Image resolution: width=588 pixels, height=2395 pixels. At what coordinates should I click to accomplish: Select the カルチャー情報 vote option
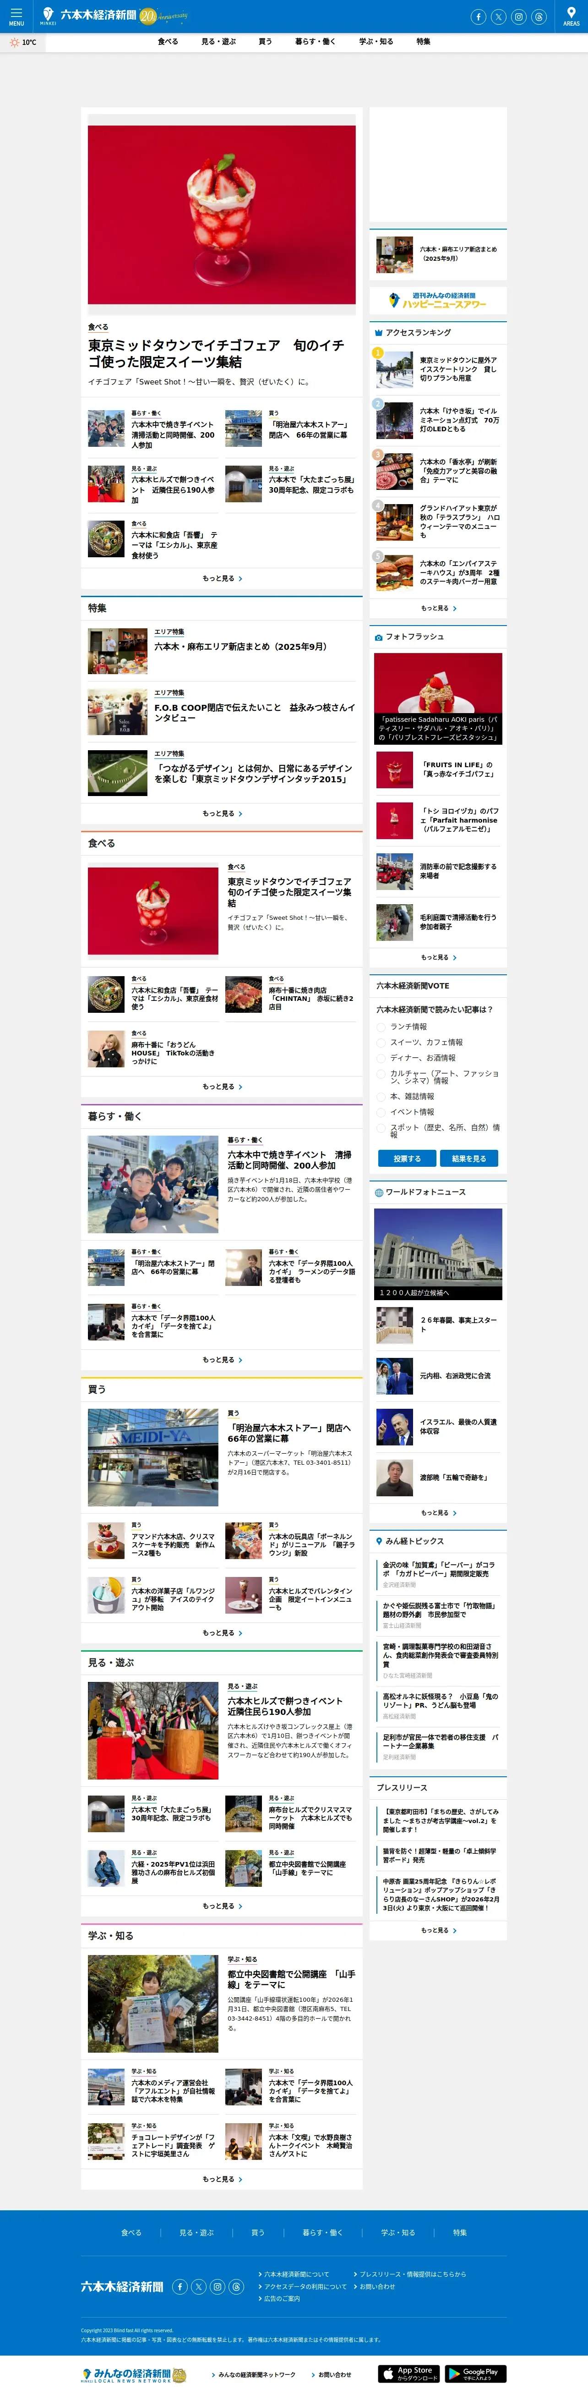click(381, 1074)
